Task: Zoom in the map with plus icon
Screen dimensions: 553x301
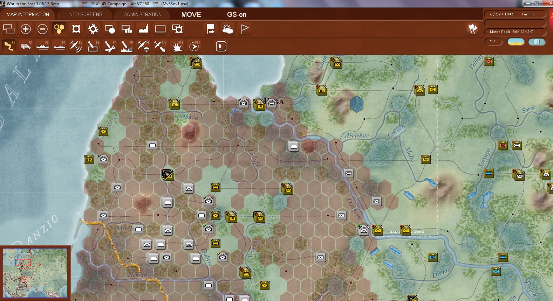Action: (26, 29)
